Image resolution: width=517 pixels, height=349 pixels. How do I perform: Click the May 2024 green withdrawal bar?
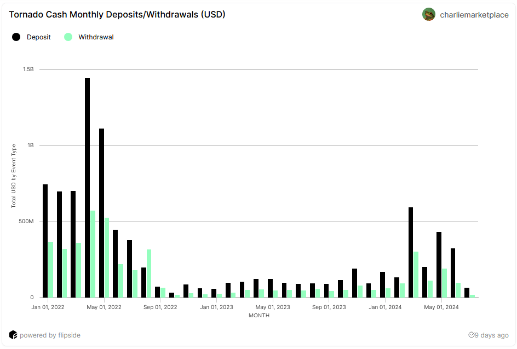pyautogui.click(x=445, y=283)
